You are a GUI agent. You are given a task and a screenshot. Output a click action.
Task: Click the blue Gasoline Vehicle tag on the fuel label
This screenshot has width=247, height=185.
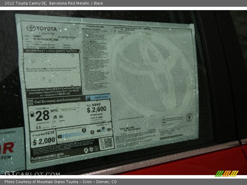(x=98, y=97)
